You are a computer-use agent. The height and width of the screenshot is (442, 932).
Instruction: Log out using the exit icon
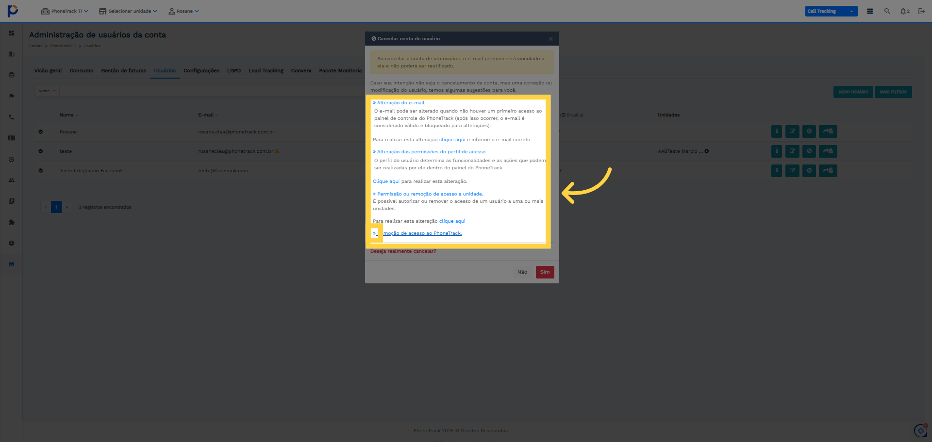click(921, 11)
